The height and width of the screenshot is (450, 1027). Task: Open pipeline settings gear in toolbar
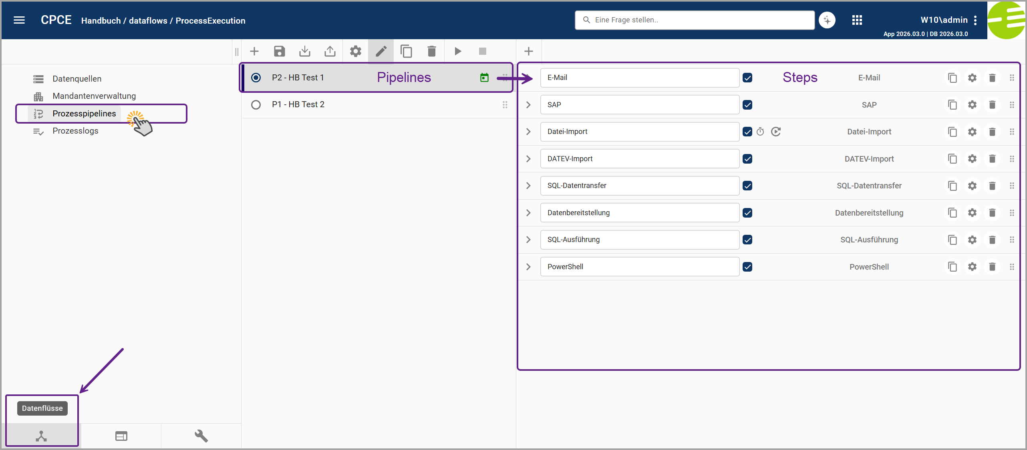pos(355,51)
